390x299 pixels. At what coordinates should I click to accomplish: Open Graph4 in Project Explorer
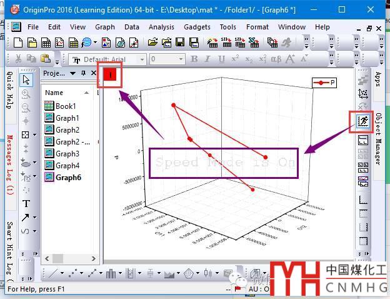(67, 166)
